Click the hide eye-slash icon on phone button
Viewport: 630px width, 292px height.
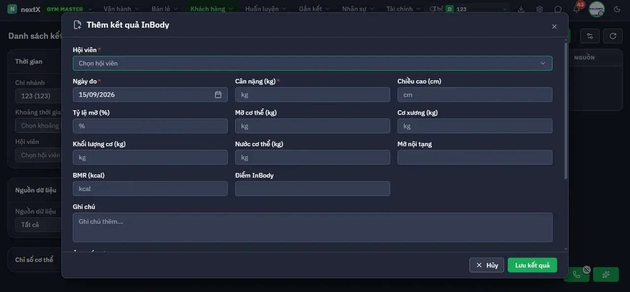point(586,269)
